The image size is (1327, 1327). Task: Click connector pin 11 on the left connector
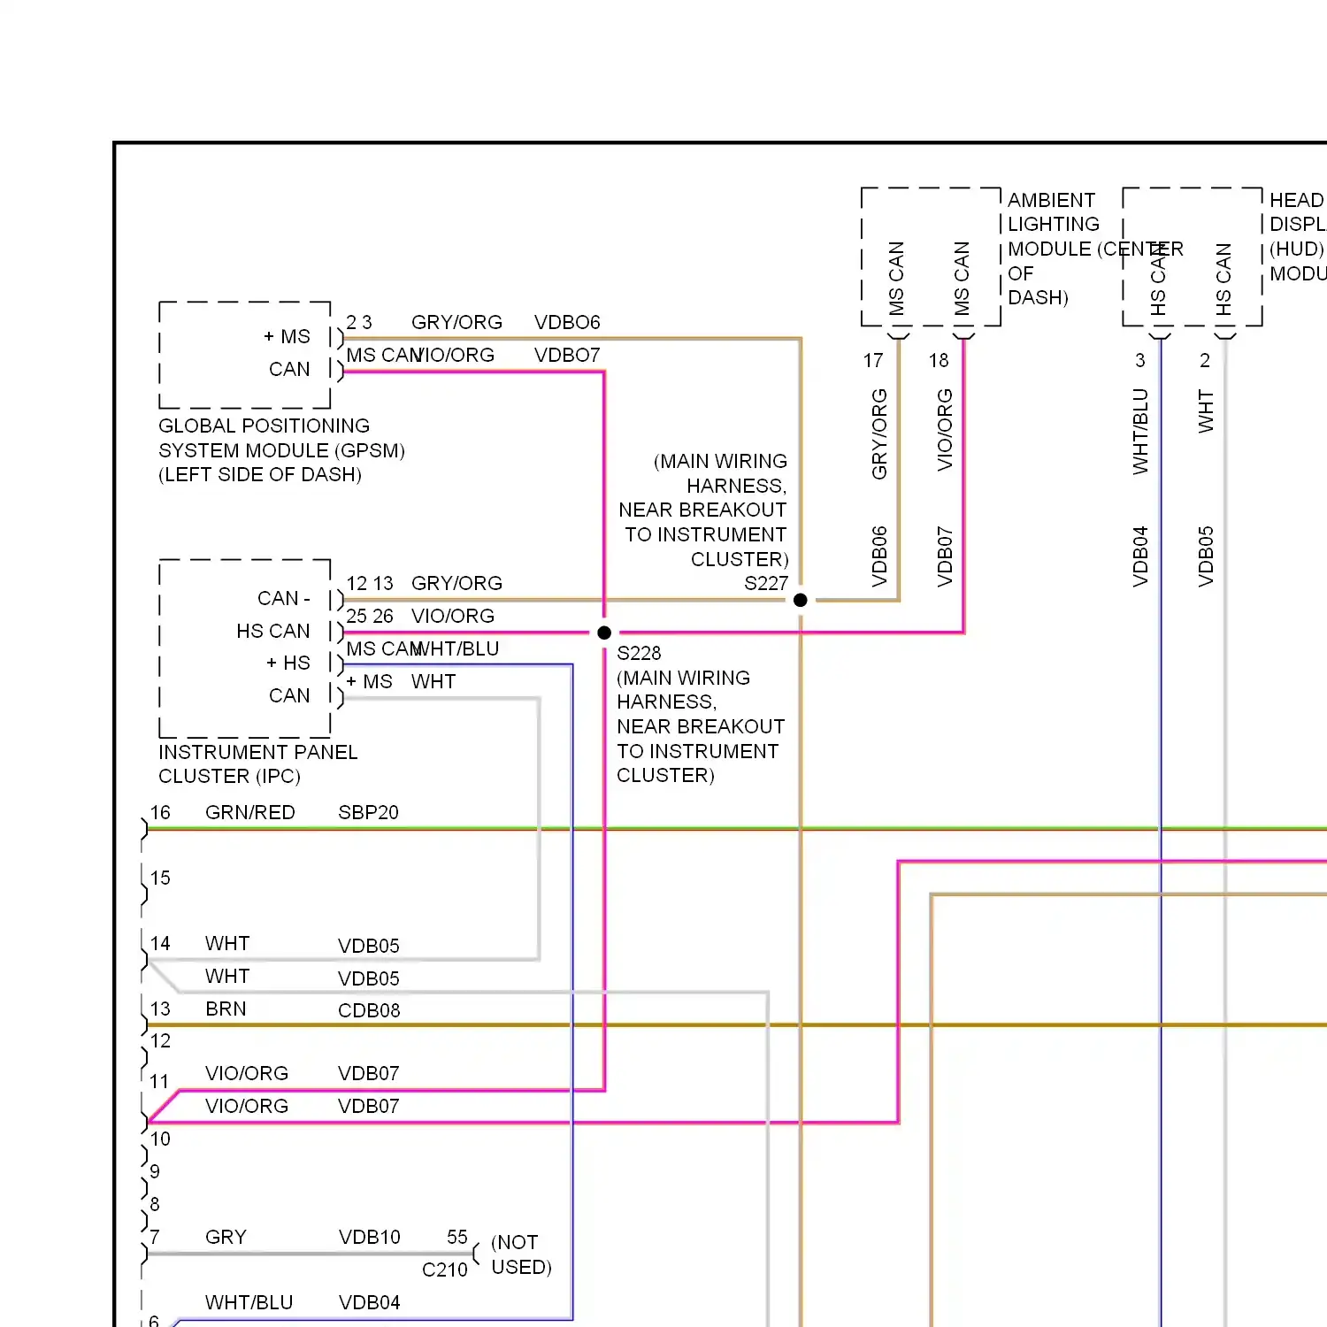[159, 1081]
